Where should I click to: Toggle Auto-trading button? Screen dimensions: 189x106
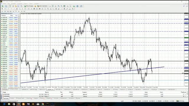[42, 6]
